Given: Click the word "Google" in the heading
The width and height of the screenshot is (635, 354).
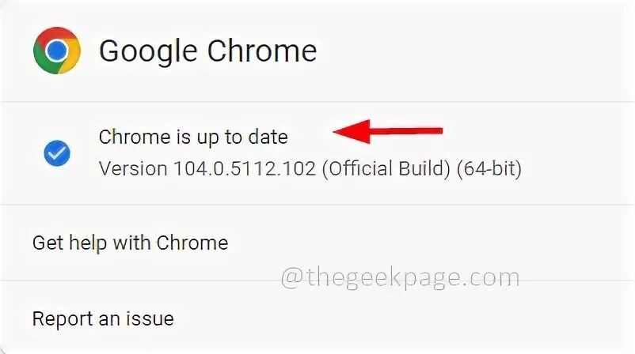Looking at the screenshot, I should [x=146, y=51].
